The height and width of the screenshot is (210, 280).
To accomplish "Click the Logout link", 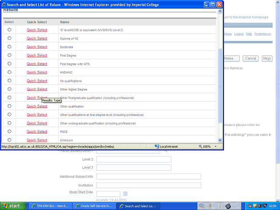I will [239, 34].
